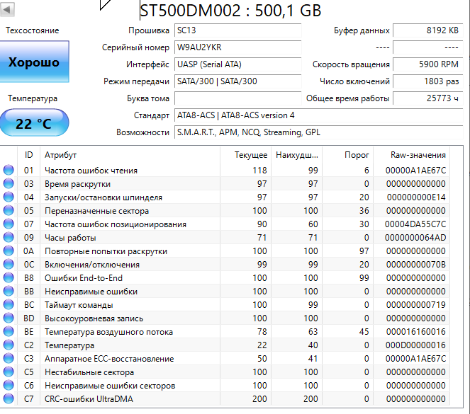Select raw value 000D00000016
The height and width of the screenshot is (414, 470).
415,345
